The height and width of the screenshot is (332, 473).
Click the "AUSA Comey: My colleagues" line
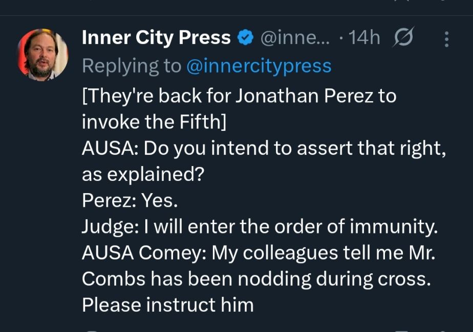pyautogui.click(x=259, y=253)
